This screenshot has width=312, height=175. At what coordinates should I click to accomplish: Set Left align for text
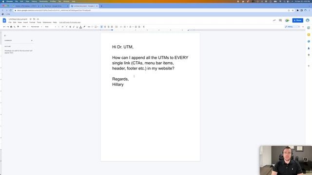(101, 27)
